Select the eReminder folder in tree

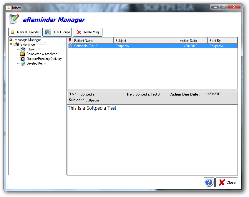click(28, 45)
